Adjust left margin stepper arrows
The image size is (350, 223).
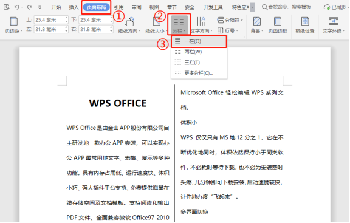pos(66,29)
